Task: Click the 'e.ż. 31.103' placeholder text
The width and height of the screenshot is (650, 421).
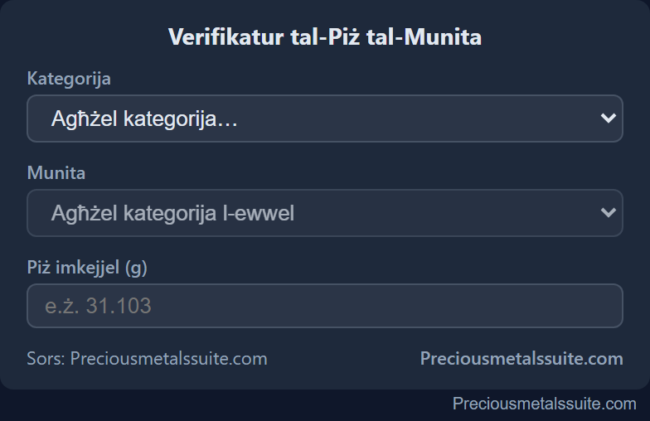Action: coord(98,307)
